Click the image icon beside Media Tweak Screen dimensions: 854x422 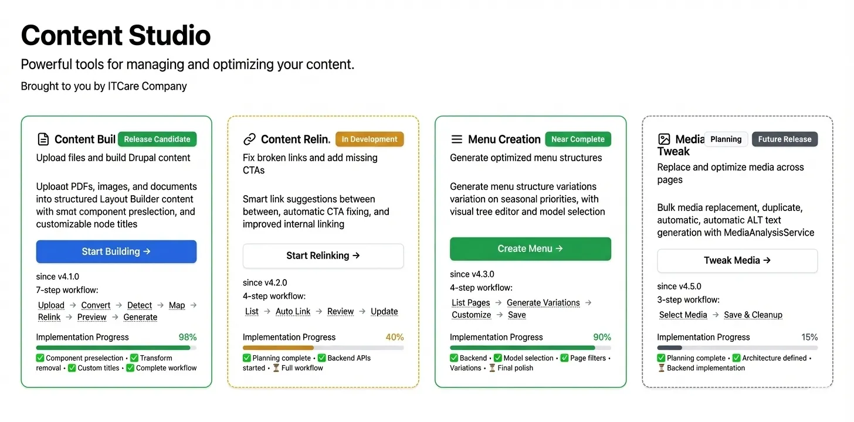pos(664,139)
